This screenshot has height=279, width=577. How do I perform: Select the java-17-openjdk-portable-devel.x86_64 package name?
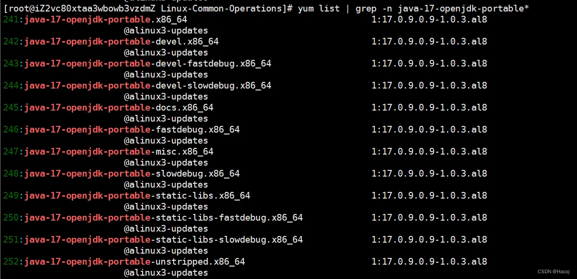tap(122, 42)
